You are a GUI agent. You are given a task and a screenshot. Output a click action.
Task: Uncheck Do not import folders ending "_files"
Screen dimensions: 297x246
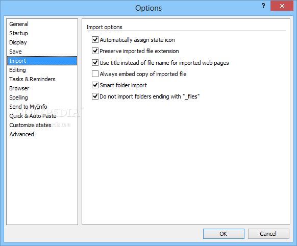95,96
